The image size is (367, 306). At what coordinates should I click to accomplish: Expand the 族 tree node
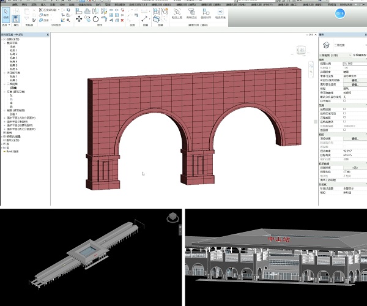pos(2,144)
